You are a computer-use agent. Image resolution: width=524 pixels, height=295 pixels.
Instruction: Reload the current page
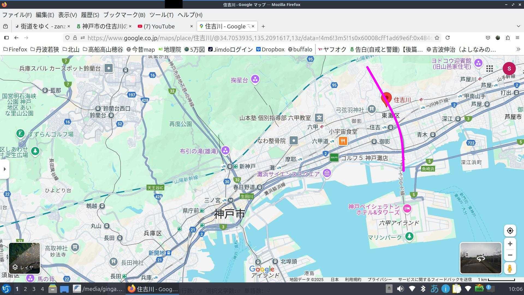coord(448,38)
